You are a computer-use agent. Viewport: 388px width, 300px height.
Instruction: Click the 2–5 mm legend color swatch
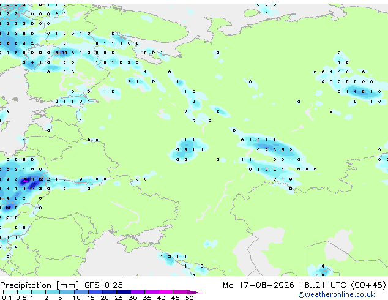pyautogui.click(x=53, y=292)
